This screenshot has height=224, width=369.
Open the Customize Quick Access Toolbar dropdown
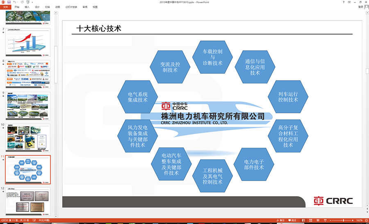[32, 2]
